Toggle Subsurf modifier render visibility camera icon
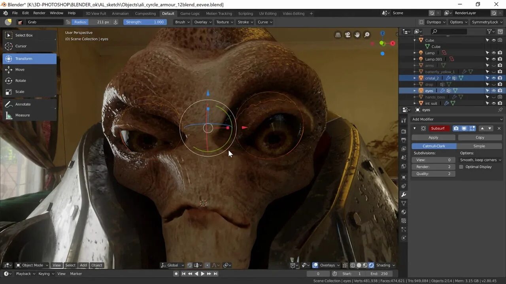This screenshot has width=506, height=284. tap(456, 128)
